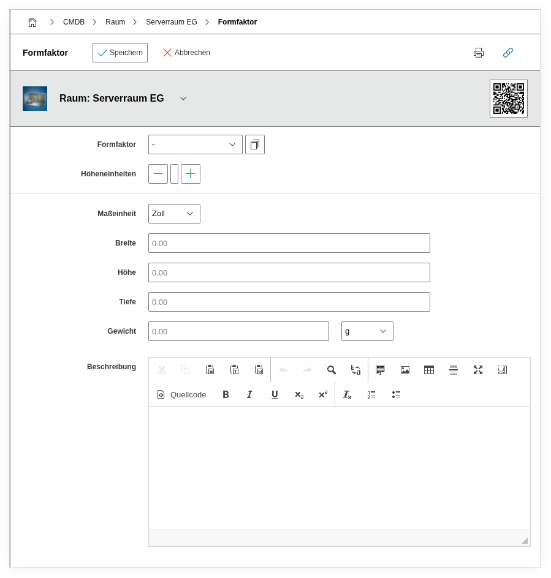
Task: Click the print icon
Action: [x=479, y=53]
